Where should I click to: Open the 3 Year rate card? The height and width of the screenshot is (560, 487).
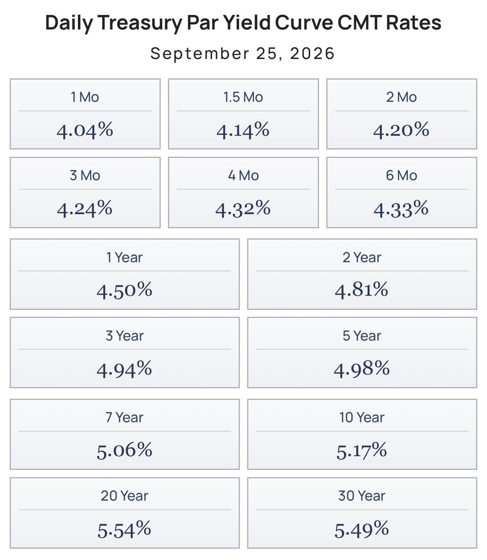125,352
